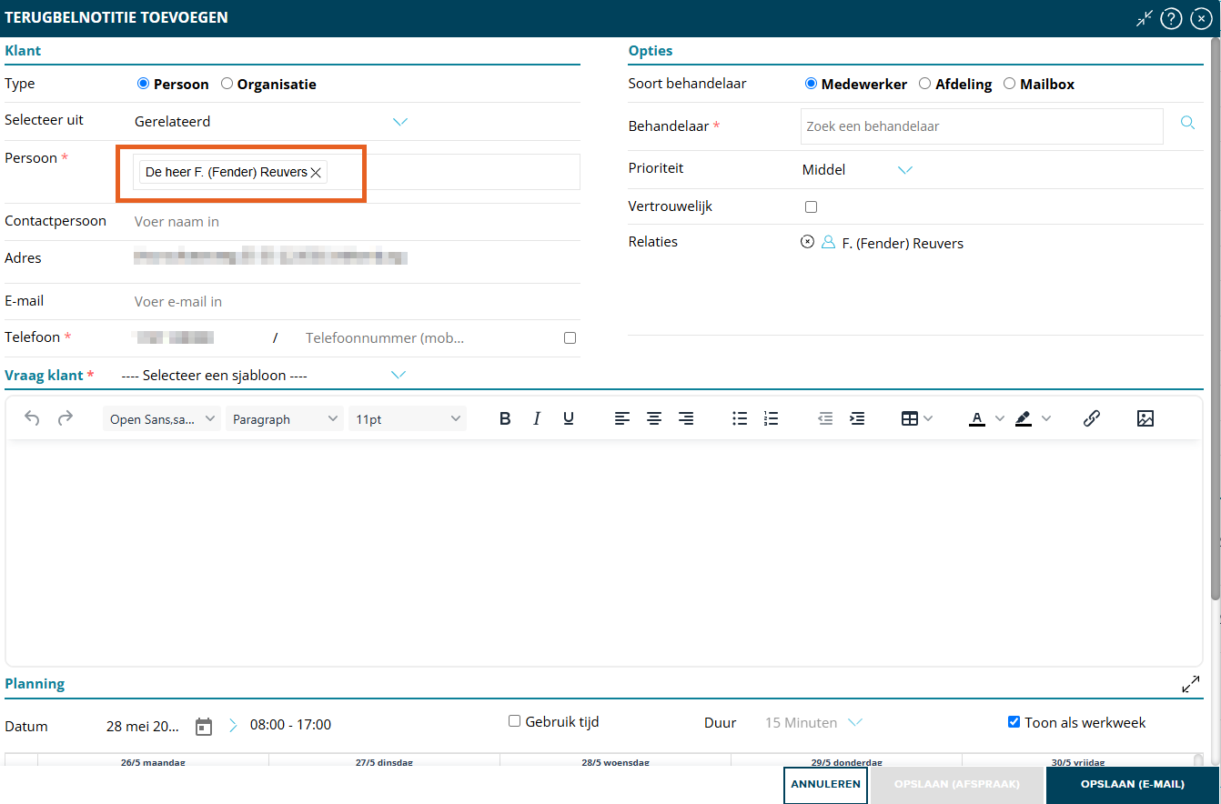Select the Organisatie type radio button

227,84
